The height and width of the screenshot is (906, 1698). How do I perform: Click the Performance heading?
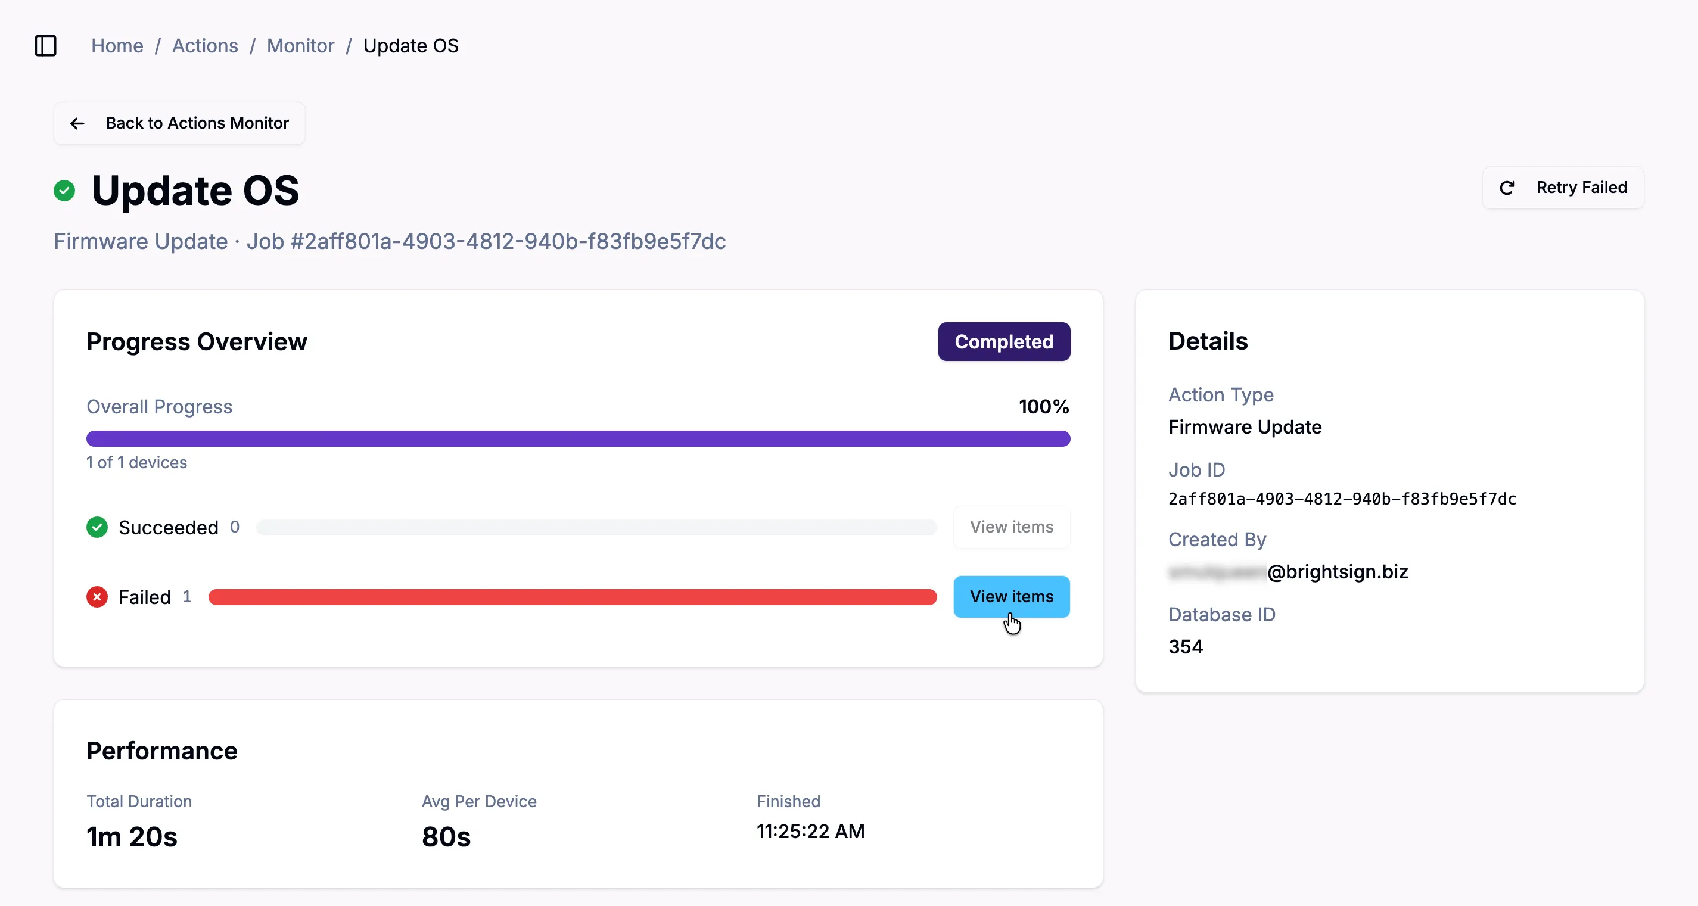pos(161,751)
